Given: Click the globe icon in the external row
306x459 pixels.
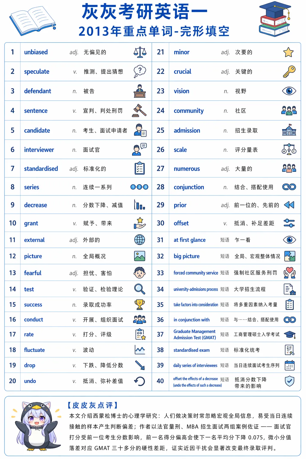Looking at the screenshot, I should (140, 240).
